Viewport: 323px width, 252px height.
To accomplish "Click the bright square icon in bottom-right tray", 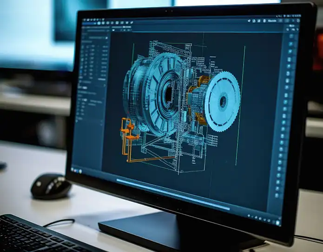I will (277, 223).
